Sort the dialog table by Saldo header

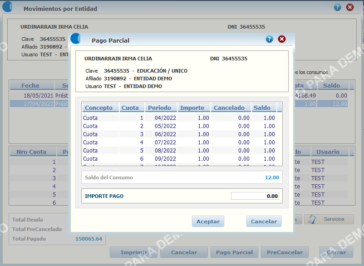(264, 108)
